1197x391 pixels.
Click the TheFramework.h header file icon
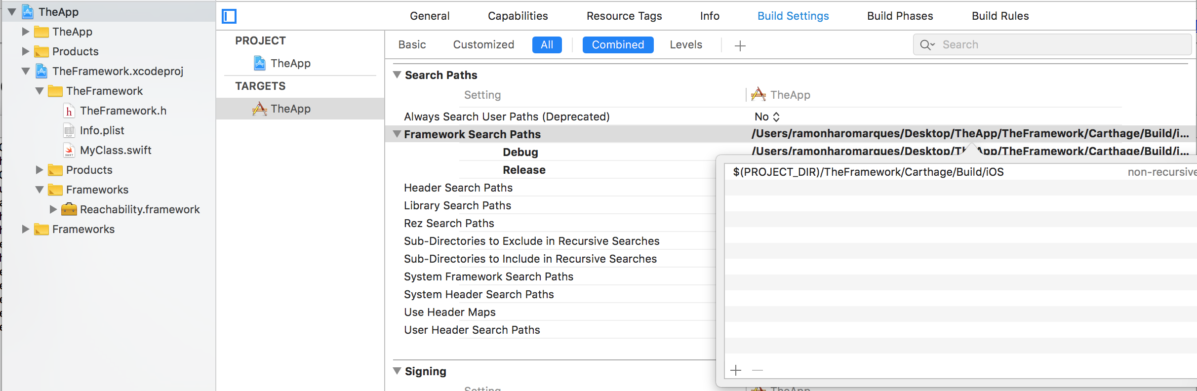click(69, 111)
